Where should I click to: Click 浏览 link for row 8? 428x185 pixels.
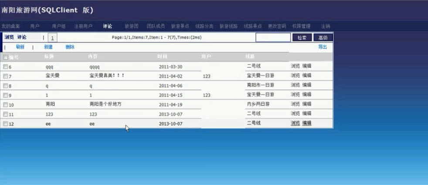pos(295,85)
